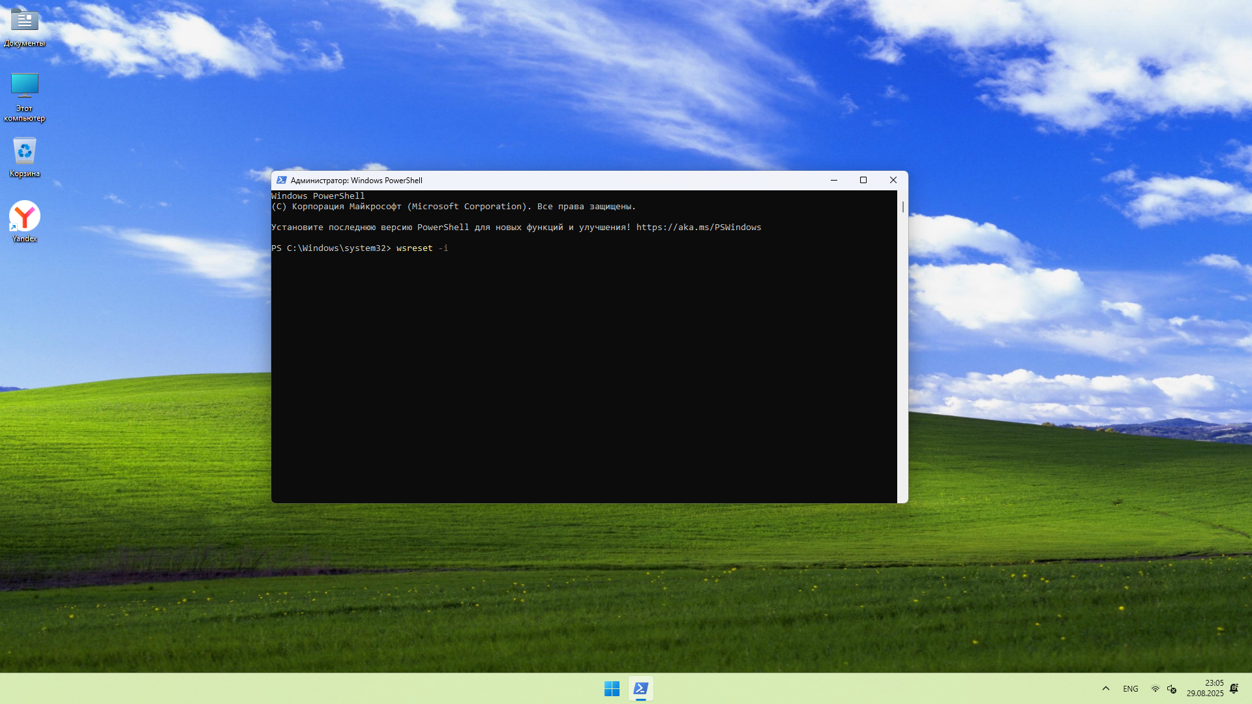
Task: Close the PowerShell window
Action: (893, 181)
